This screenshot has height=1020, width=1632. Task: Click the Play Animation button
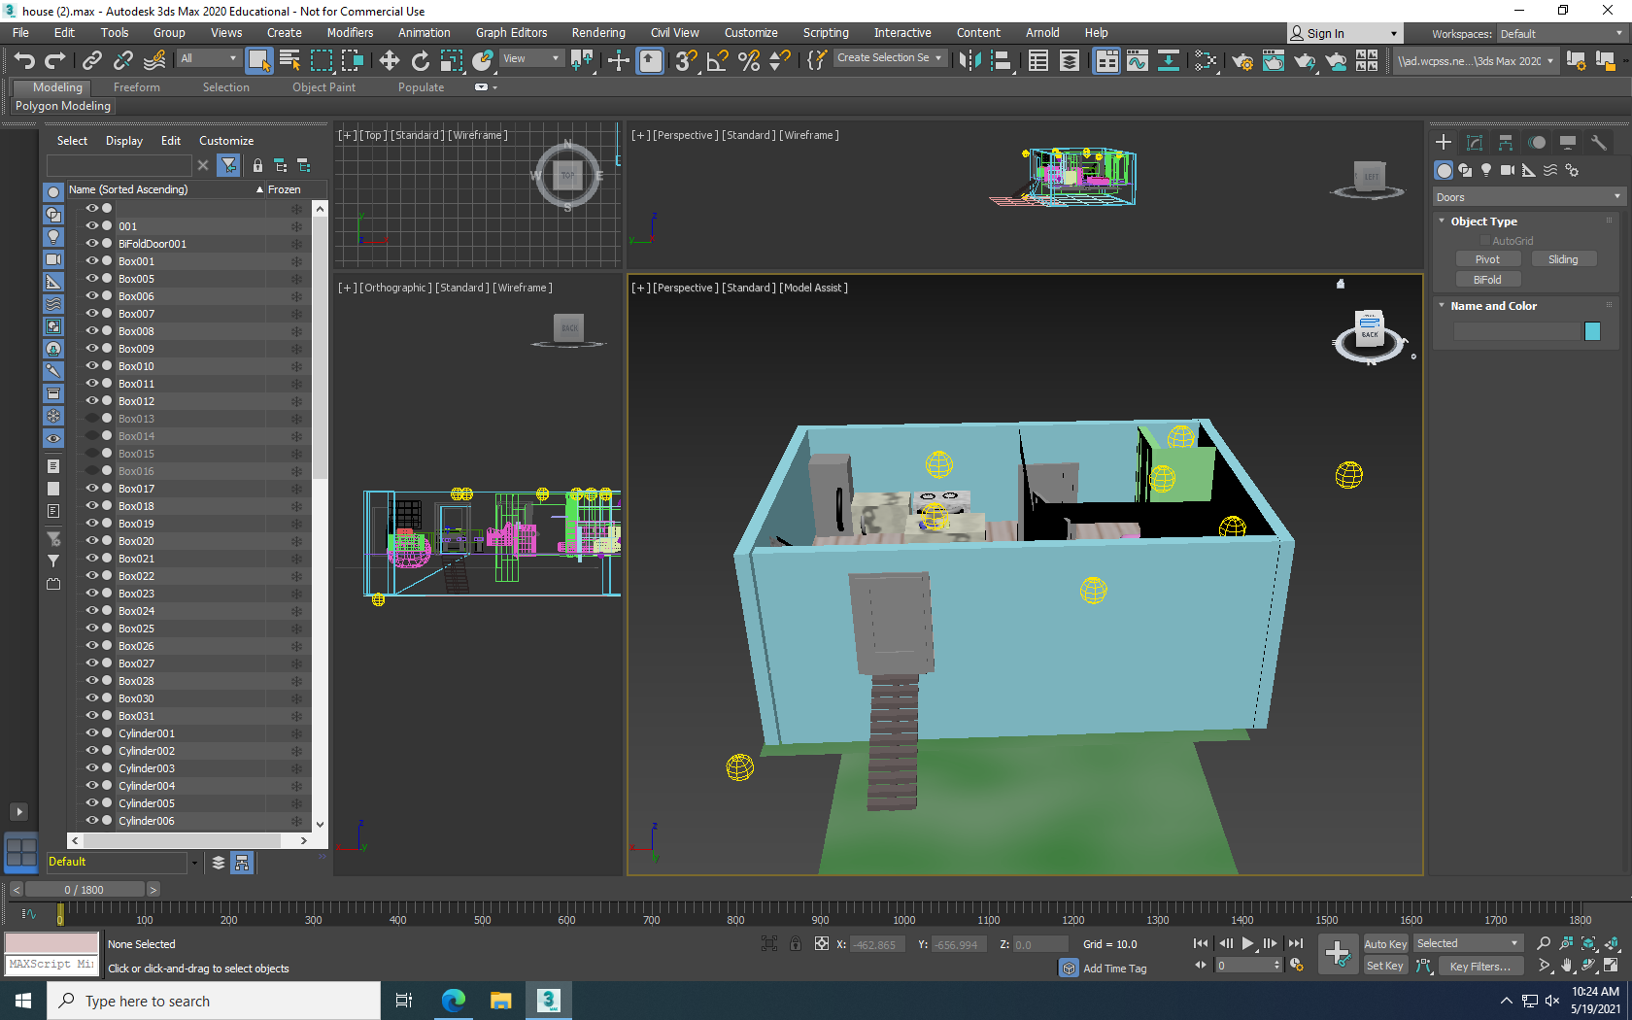coord(1248,943)
